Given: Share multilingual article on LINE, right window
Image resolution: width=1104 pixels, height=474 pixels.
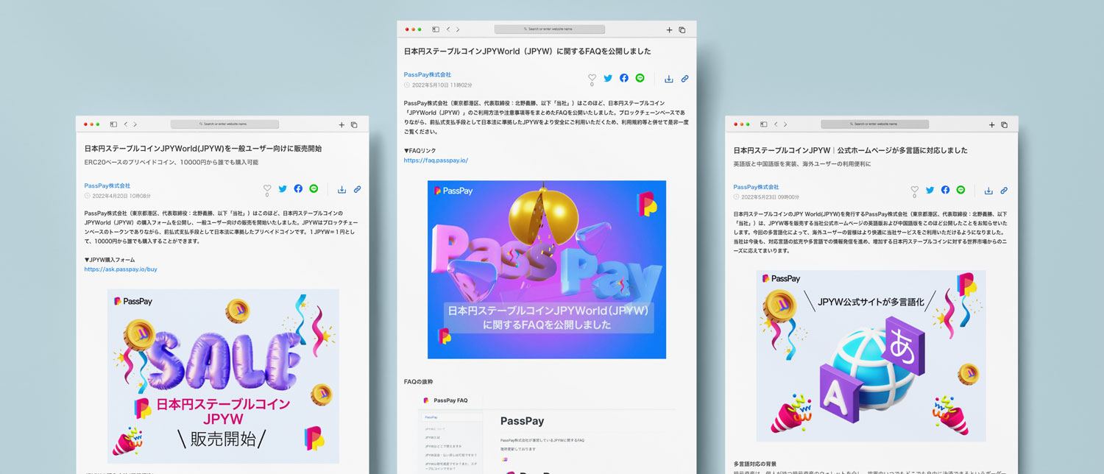Looking at the screenshot, I should [961, 190].
